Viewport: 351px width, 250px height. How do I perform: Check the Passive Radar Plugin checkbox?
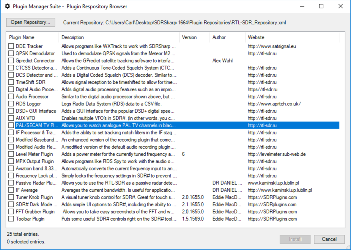(11, 183)
